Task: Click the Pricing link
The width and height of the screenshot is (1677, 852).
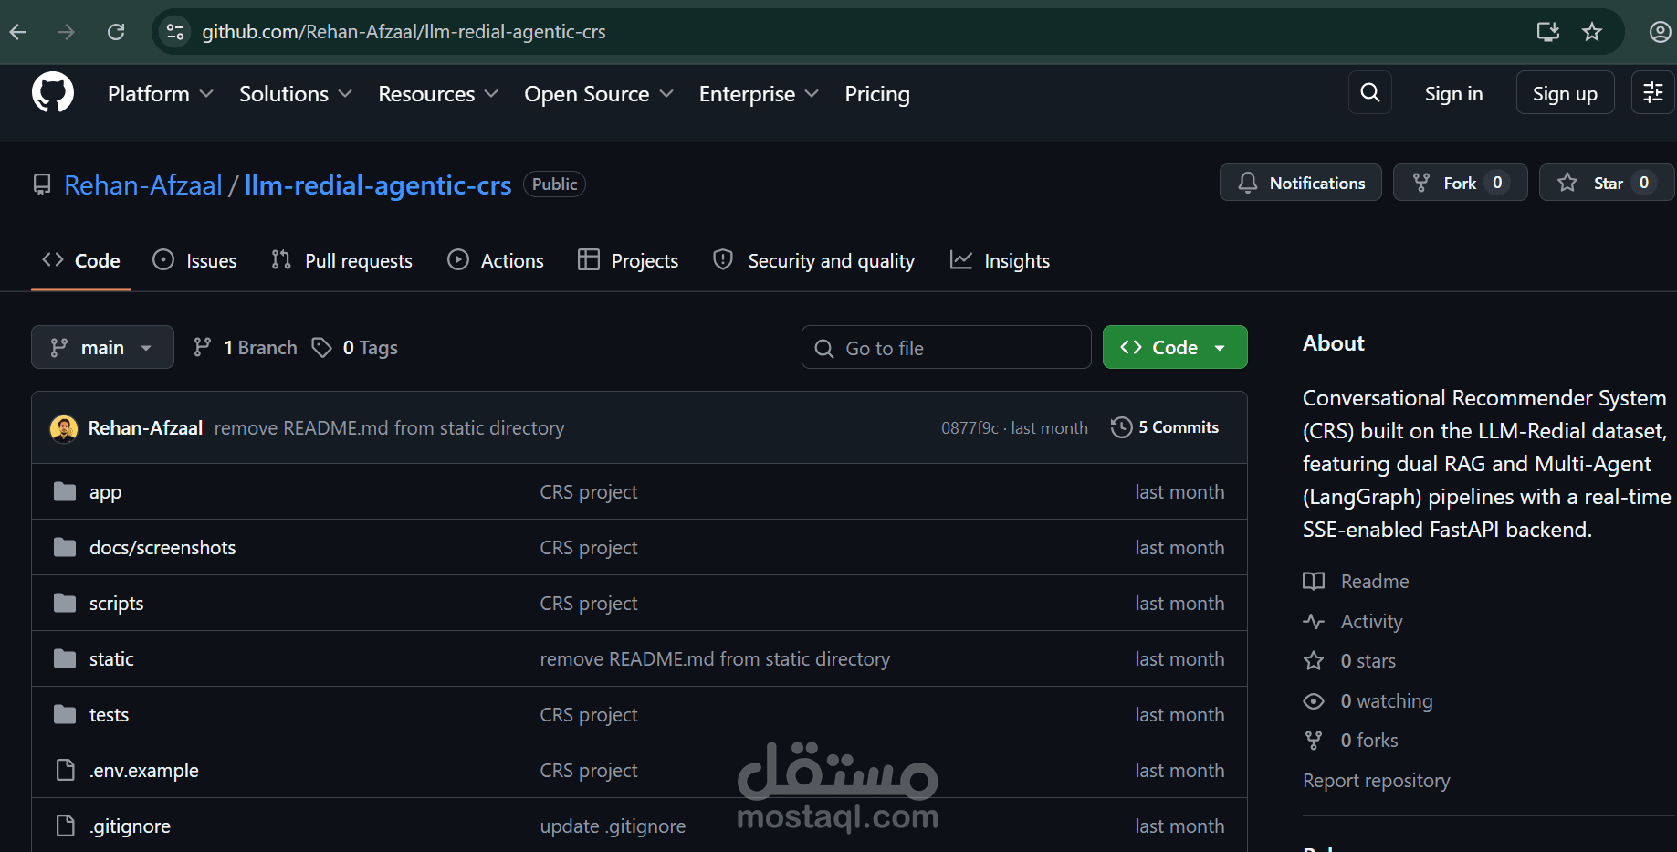Action: [877, 94]
